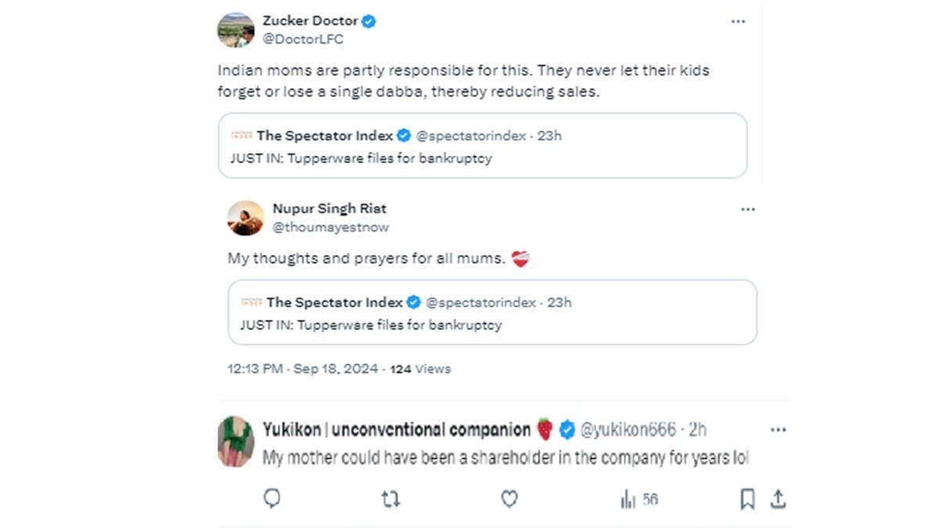Open more options on Zucker Doctor's tweet
The image size is (939, 528).
(x=738, y=21)
